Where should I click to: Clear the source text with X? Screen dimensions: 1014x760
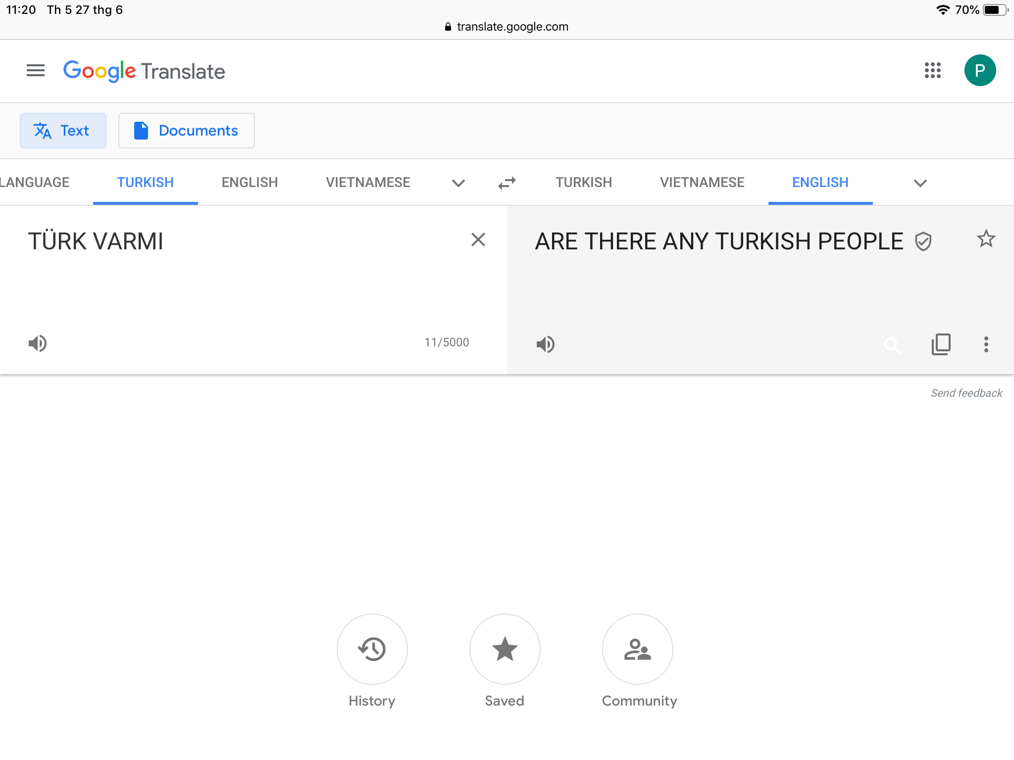(x=478, y=239)
